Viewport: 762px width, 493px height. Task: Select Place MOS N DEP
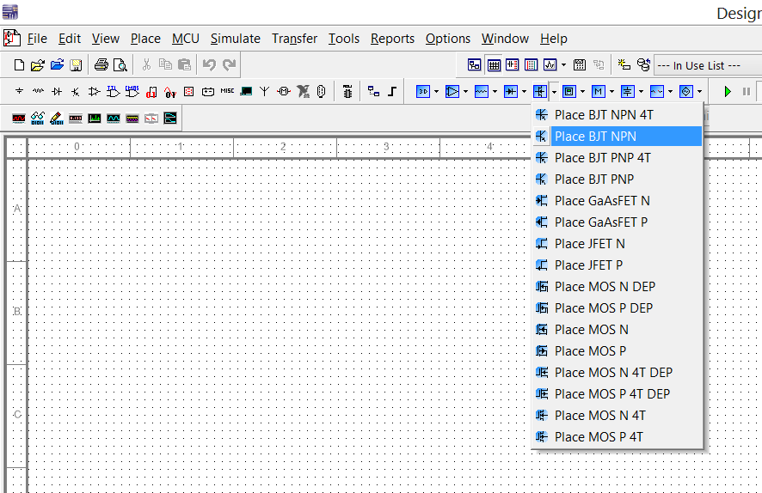(618, 286)
